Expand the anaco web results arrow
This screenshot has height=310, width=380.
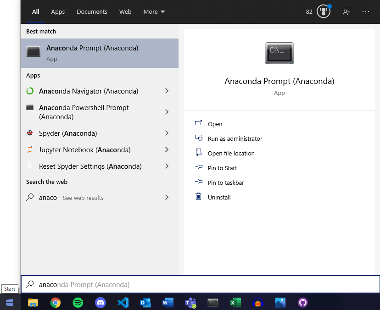(x=167, y=197)
